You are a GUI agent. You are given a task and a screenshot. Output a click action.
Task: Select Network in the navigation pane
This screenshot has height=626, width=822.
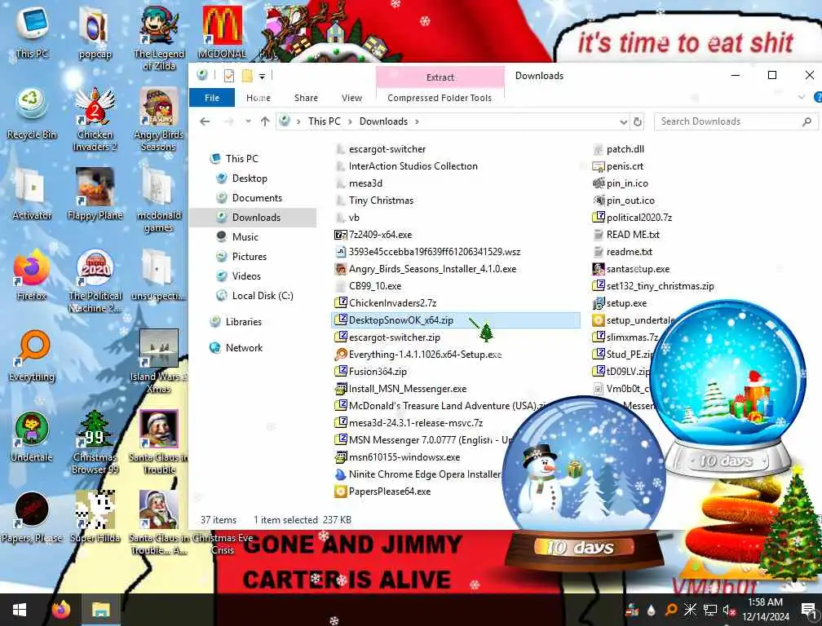click(x=244, y=348)
